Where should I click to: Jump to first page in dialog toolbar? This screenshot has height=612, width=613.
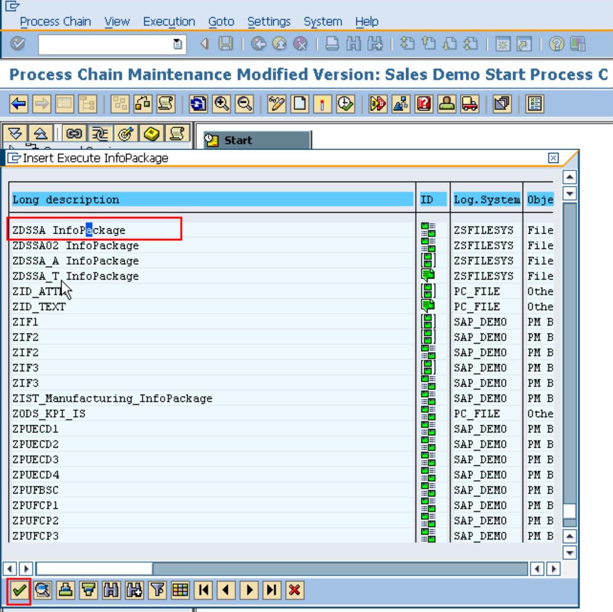pyautogui.click(x=204, y=590)
